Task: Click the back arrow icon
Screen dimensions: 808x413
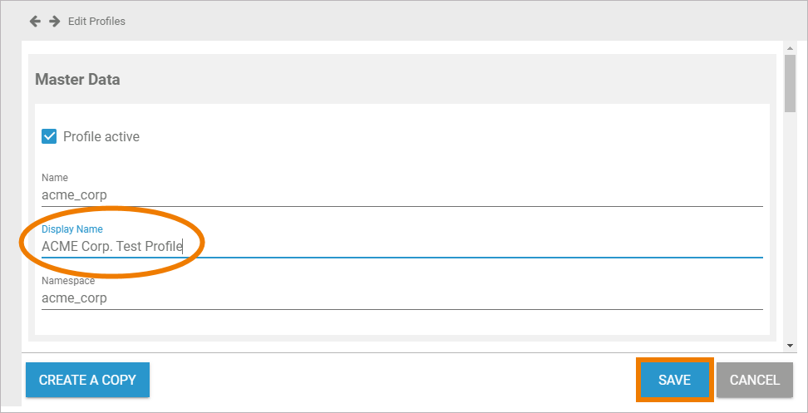Action: (x=35, y=21)
